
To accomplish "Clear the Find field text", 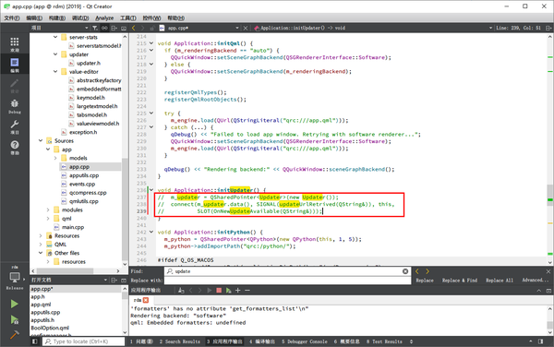I will (405, 271).
